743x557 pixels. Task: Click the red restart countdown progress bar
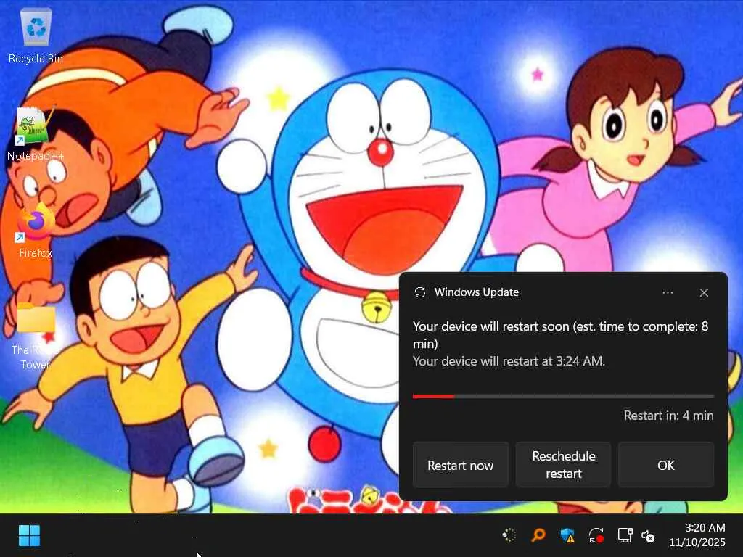tap(563, 396)
